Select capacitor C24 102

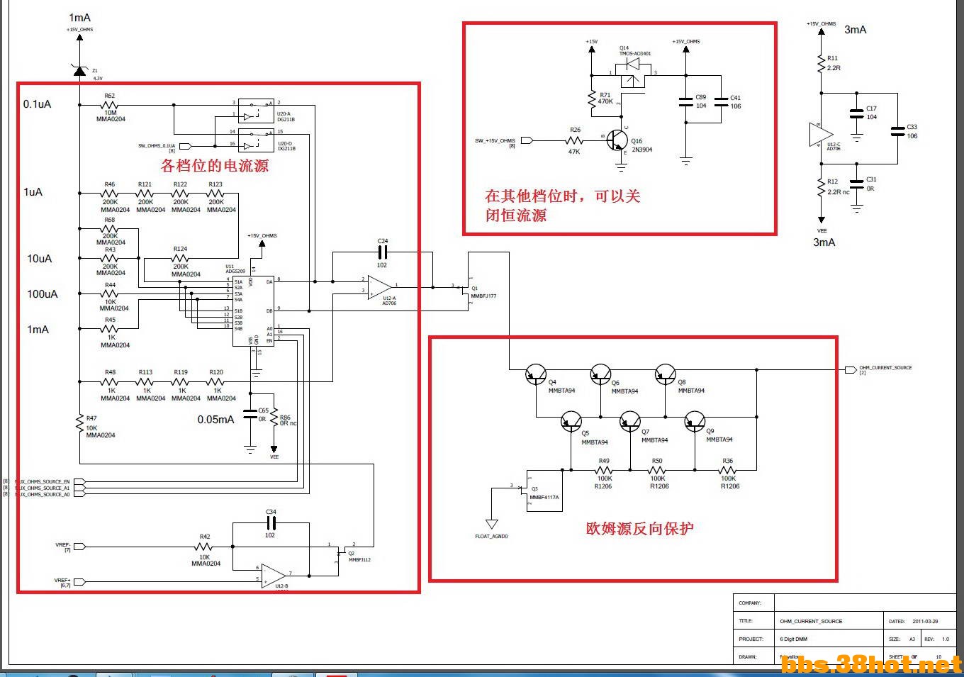click(x=383, y=252)
